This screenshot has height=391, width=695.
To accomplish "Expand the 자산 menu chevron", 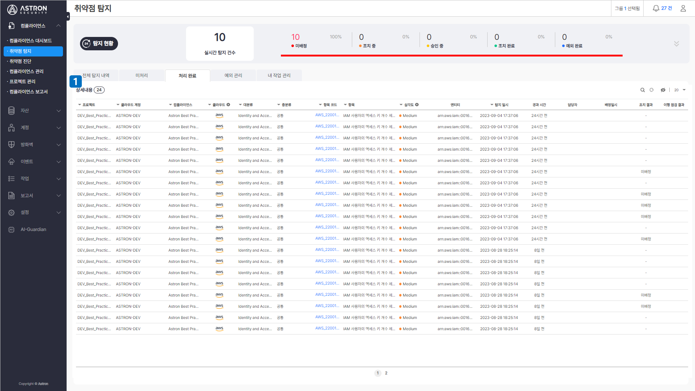I will point(59,111).
